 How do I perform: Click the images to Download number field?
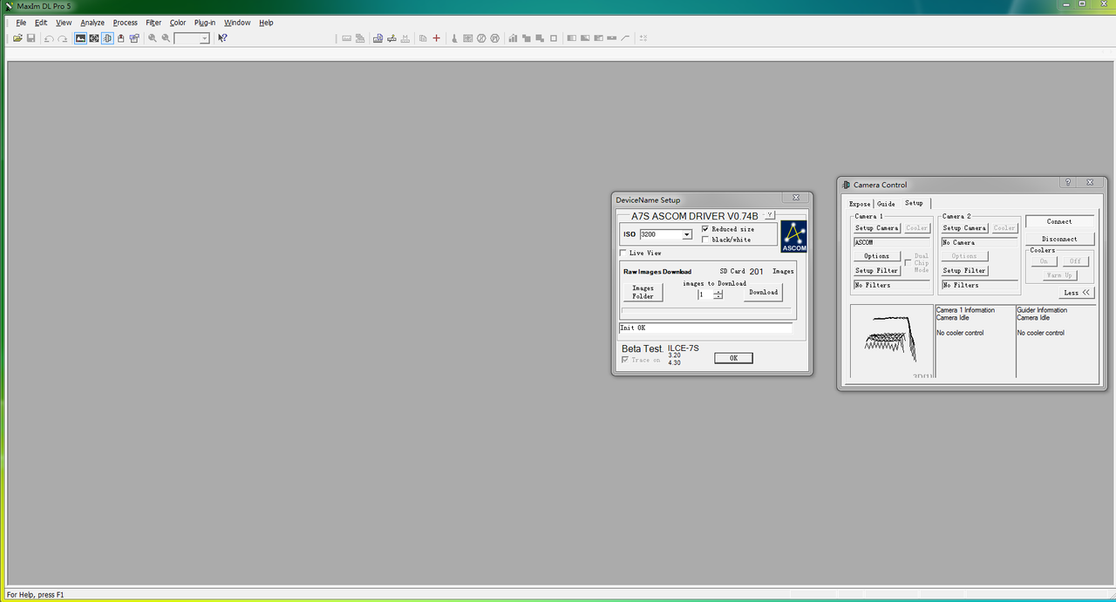click(x=704, y=294)
